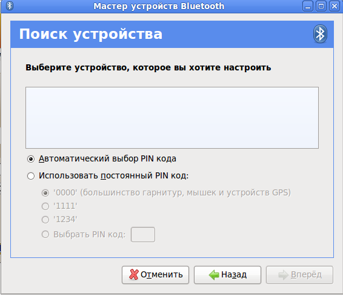
Task: Click the Bluetooth logo in the blue header
Action: tap(320, 34)
